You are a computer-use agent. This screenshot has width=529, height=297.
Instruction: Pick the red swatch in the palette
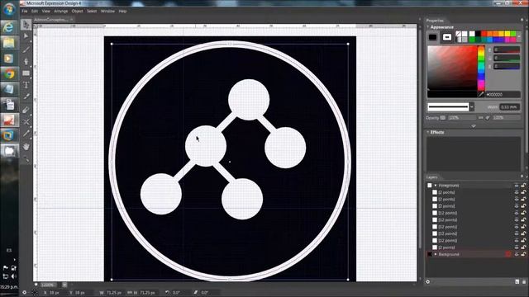pos(484,34)
